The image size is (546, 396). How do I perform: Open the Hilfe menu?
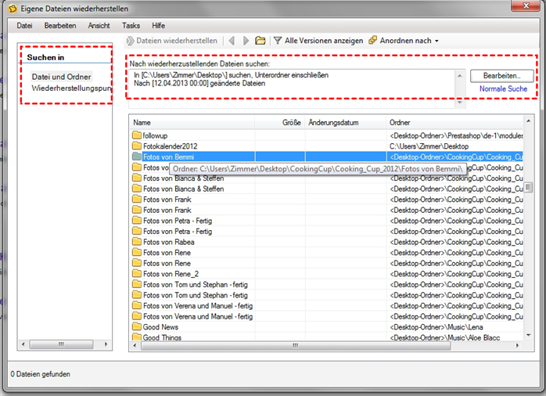(x=158, y=25)
